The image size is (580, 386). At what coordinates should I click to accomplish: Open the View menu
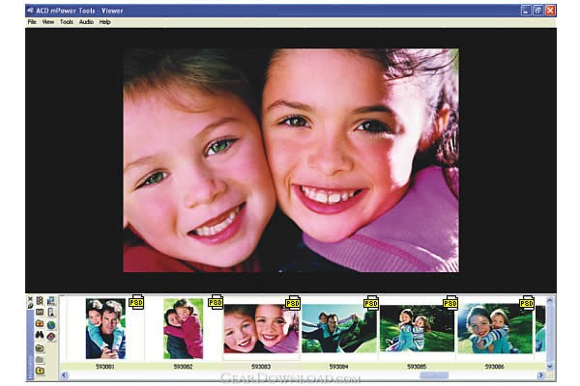(x=48, y=22)
